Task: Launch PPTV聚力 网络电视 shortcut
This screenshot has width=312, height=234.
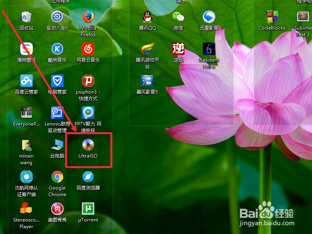Action: coord(88,113)
